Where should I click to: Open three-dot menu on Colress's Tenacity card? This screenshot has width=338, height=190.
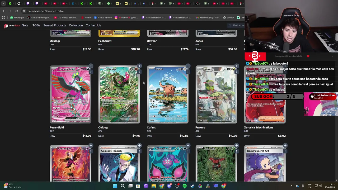[x=139, y=151]
